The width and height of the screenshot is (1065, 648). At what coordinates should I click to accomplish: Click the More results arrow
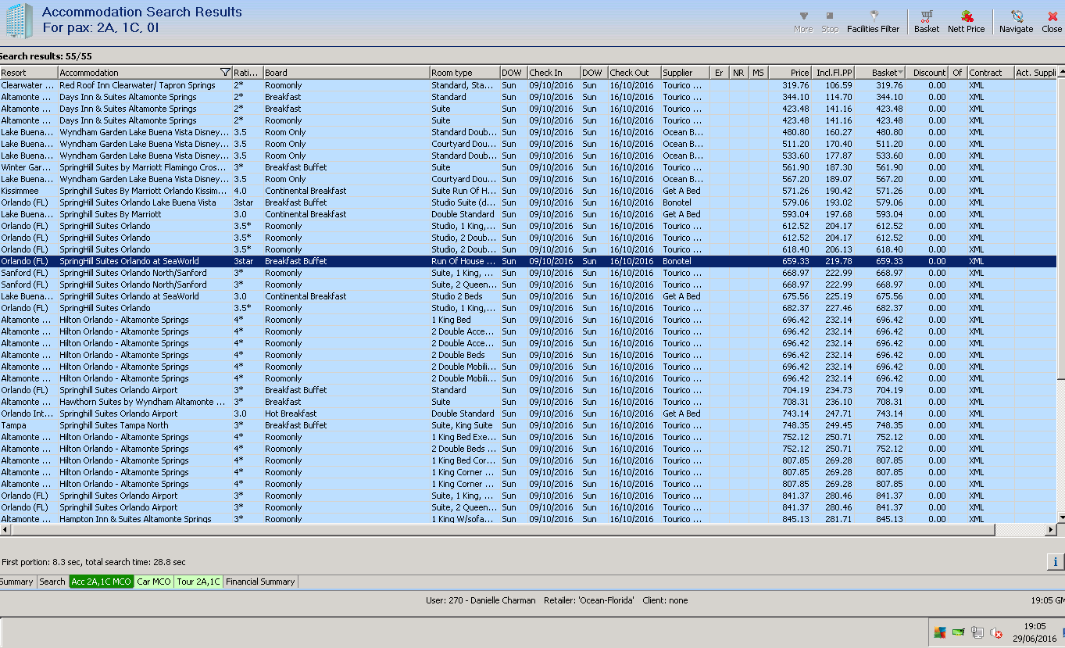[803, 21]
